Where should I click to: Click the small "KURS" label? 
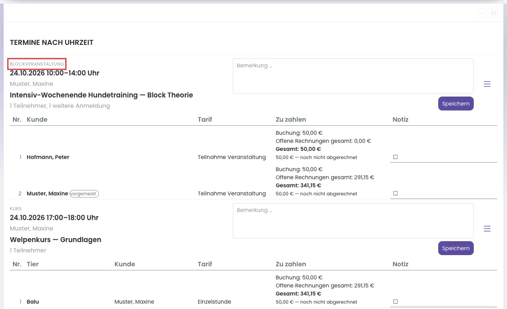pyautogui.click(x=16, y=208)
